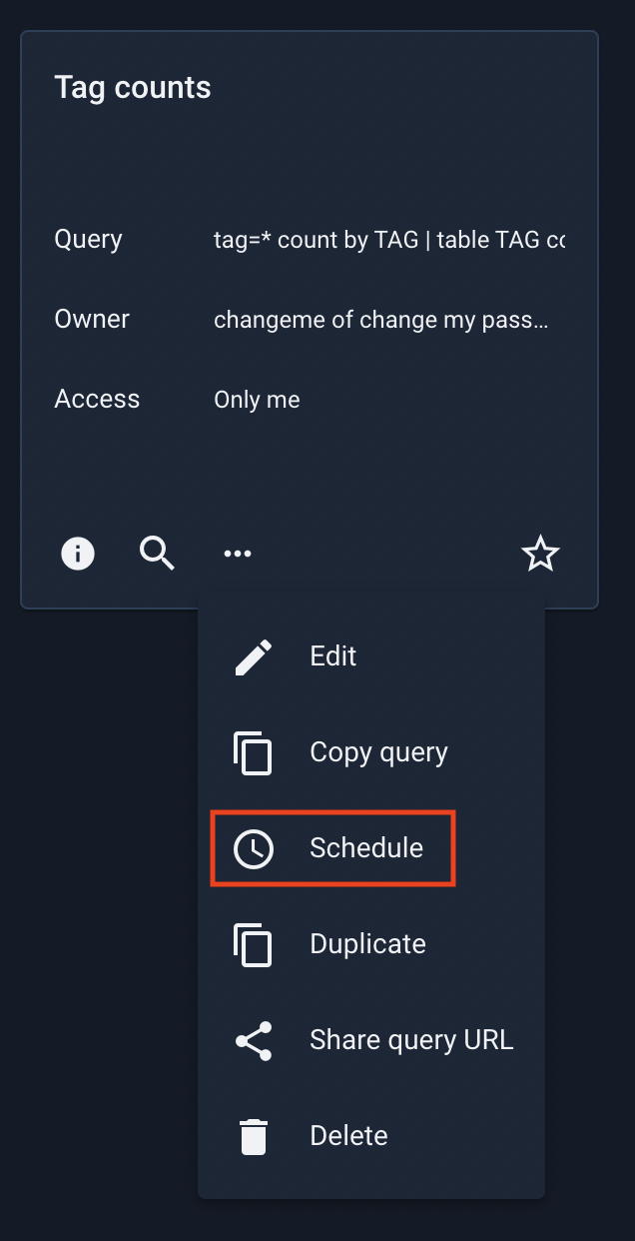635x1241 pixels.
Task: Click the duplicate icon beside Duplicate
Action: (x=254, y=944)
